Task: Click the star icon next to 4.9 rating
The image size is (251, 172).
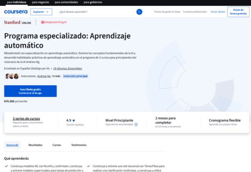Action: click(74, 120)
